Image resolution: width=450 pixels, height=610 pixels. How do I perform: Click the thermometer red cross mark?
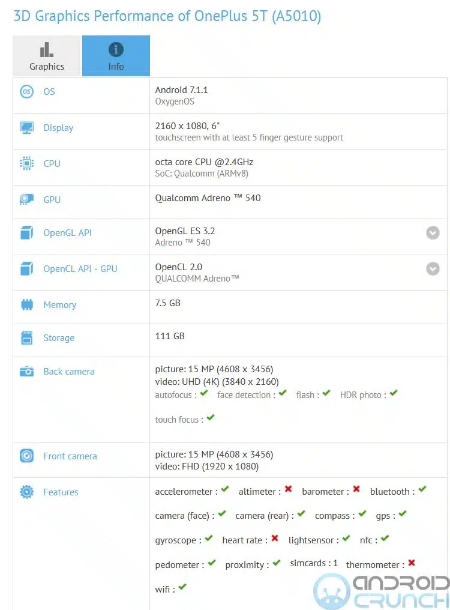pyautogui.click(x=412, y=563)
